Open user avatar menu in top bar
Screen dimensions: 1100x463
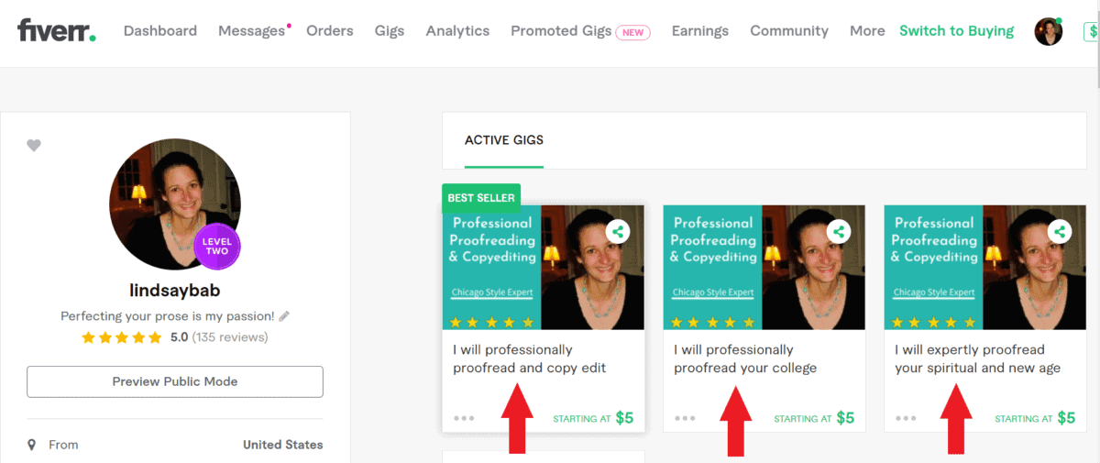pyautogui.click(x=1048, y=31)
